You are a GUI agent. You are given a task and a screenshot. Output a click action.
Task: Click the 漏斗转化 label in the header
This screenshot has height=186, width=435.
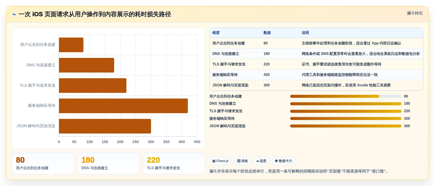tap(415, 13)
